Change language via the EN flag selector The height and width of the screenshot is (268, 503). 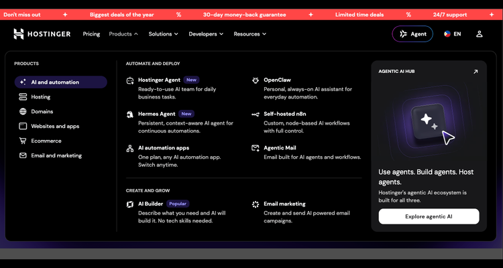[452, 34]
